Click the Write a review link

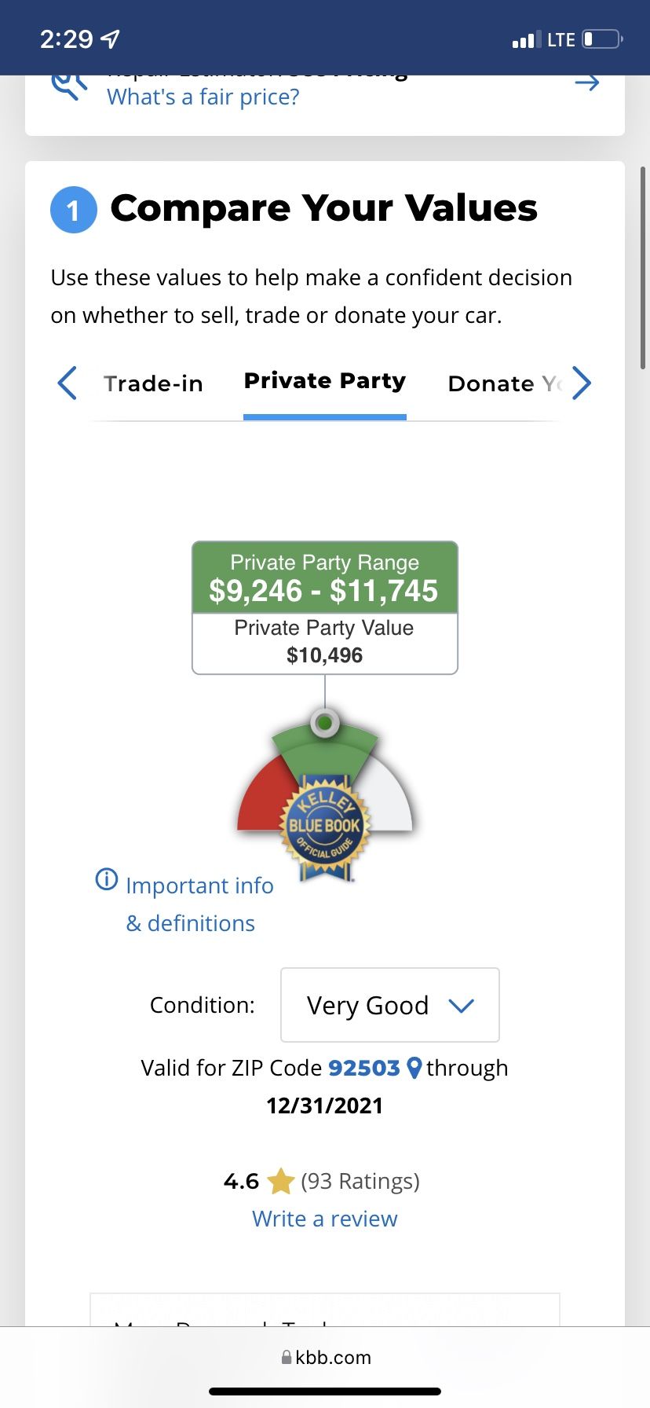pos(325,1219)
